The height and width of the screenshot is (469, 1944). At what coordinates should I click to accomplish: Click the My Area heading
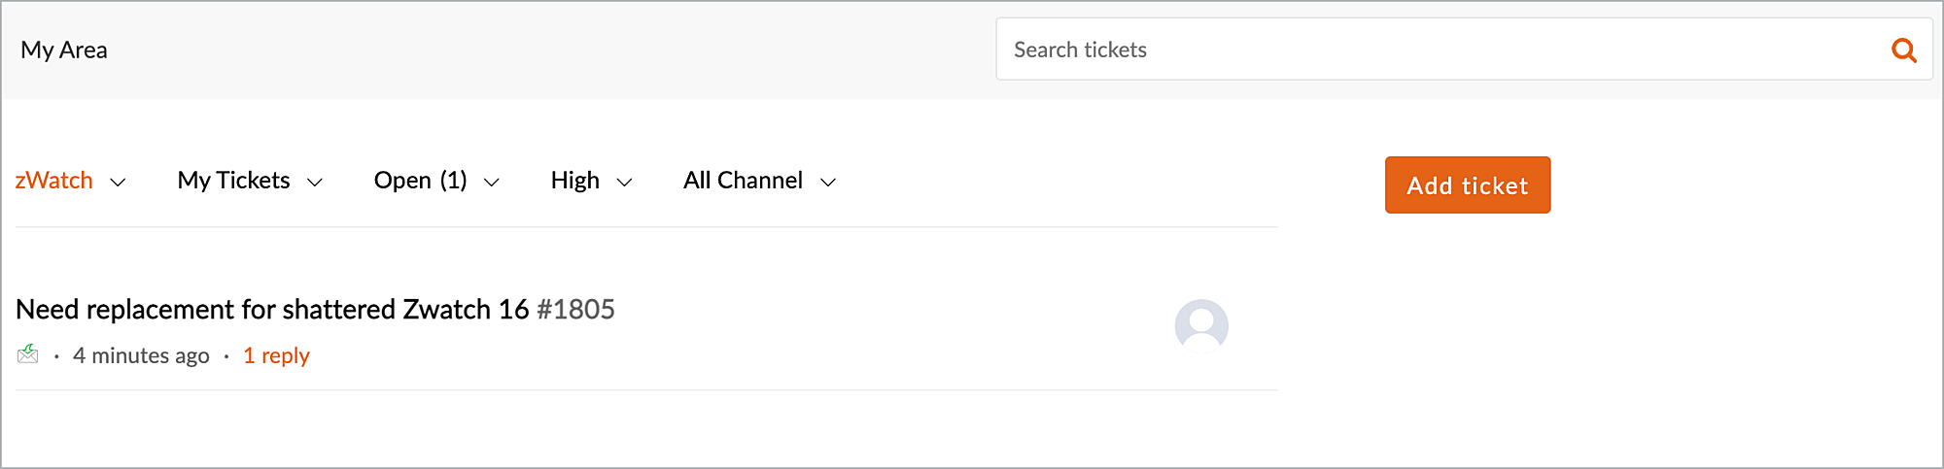tap(64, 50)
